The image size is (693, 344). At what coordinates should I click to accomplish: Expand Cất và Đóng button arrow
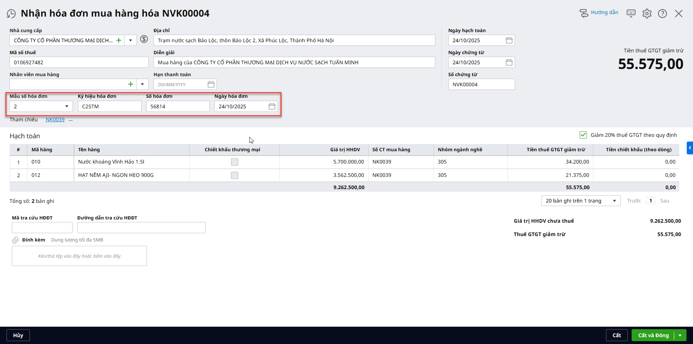(x=680, y=335)
